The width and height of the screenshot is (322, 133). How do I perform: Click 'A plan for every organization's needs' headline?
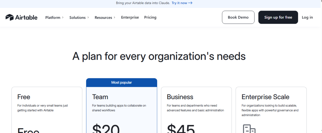(x=159, y=56)
